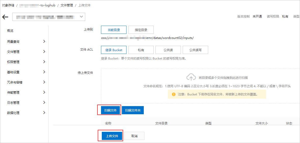
Task: Open 权限管理 sidebar menu item
Action: click(x=13, y=62)
